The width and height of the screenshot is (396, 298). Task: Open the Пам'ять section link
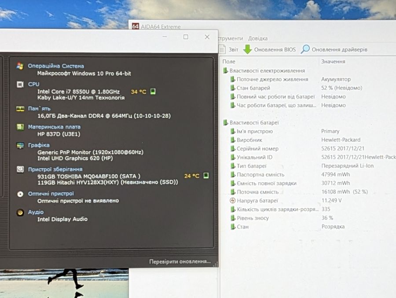pos(39,109)
